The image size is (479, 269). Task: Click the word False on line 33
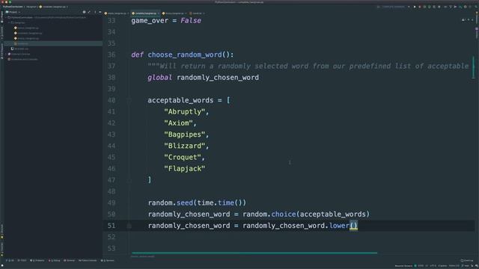pos(191,20)
